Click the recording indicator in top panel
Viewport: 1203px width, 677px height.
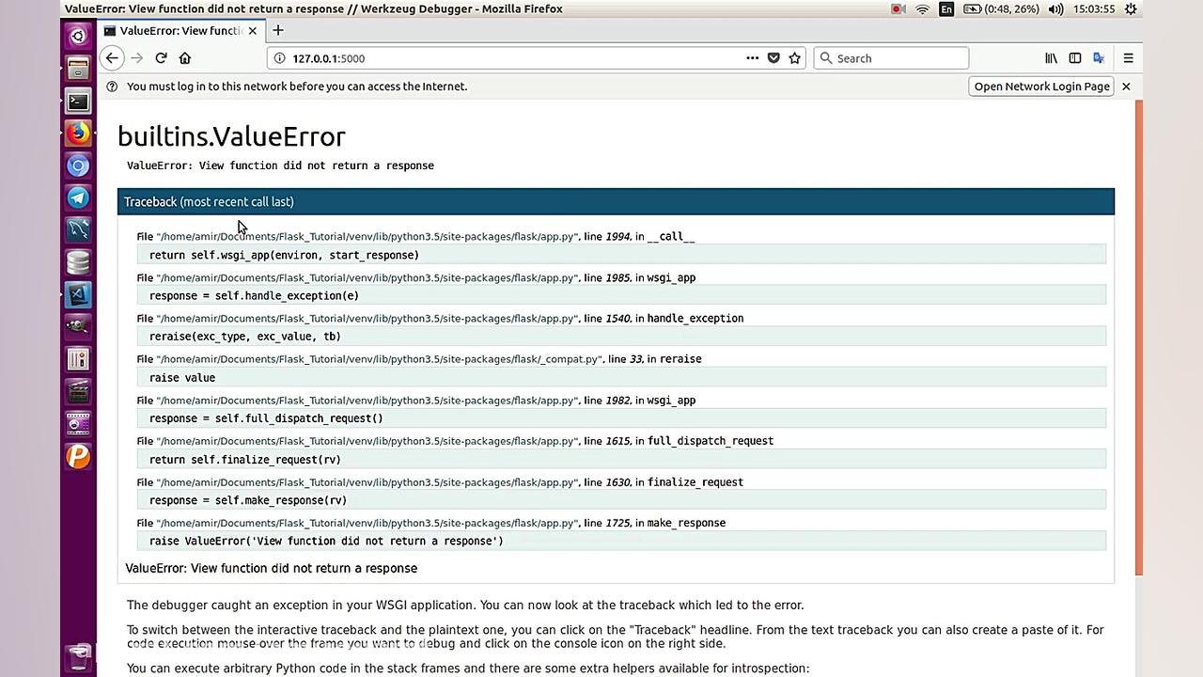point(898,9)
